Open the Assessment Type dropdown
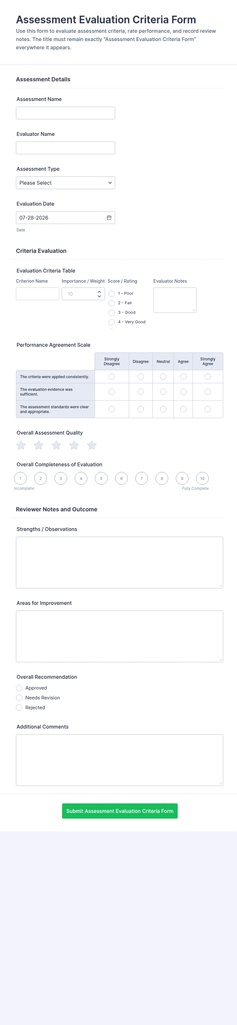Screen dimensions: 237x1025 [x=65, y=183]
